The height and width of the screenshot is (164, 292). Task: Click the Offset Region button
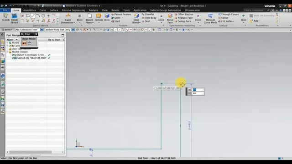point(184,14)
